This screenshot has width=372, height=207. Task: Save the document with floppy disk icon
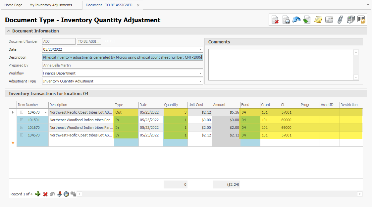click(286, 20)
